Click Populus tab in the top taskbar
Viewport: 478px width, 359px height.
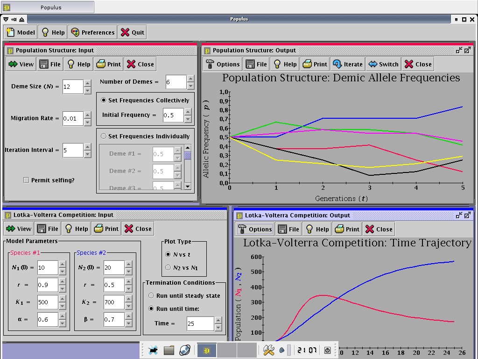pos(48,7)
